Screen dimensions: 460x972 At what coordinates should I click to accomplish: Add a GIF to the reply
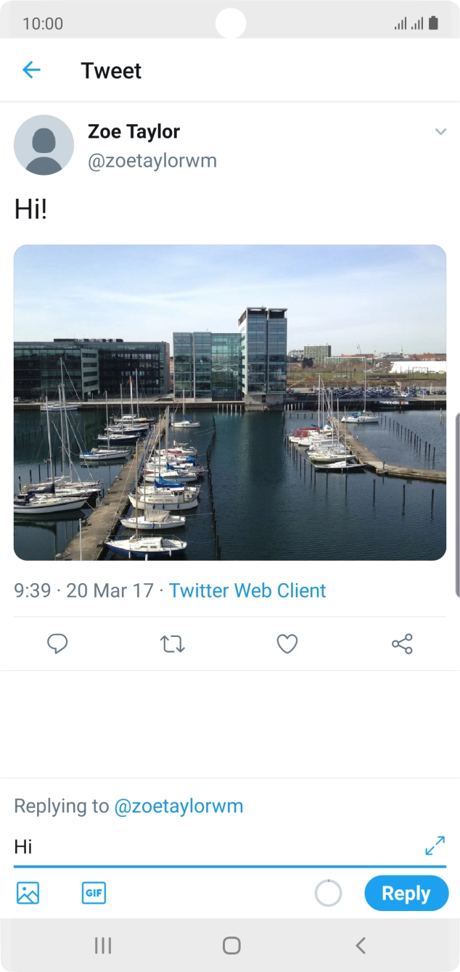94,893
